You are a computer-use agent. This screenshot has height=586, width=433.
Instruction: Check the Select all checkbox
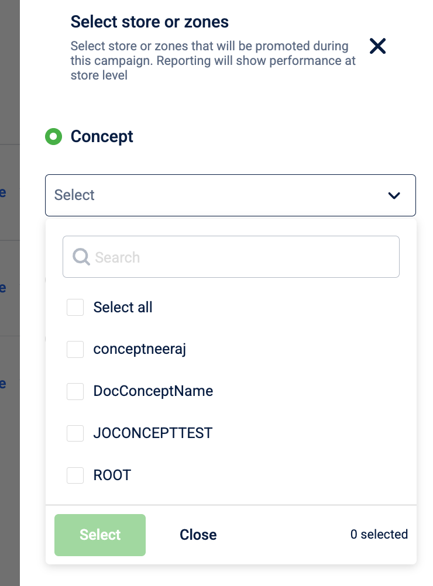75,307
